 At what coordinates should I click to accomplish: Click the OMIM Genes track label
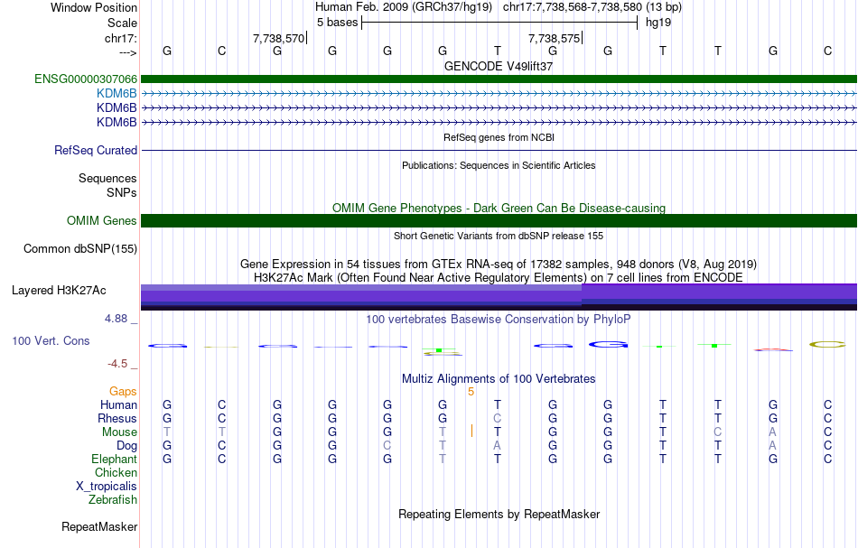[x=102, y=221]
